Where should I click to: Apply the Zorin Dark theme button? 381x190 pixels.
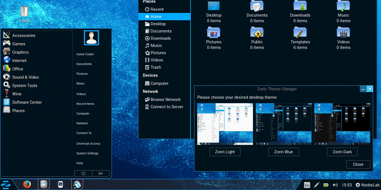(x=342, y=152)
